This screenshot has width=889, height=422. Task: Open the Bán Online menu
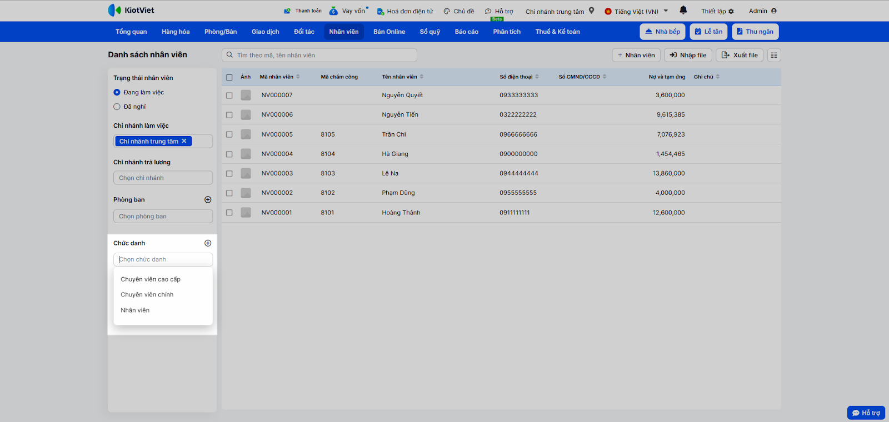click(389, 32)
